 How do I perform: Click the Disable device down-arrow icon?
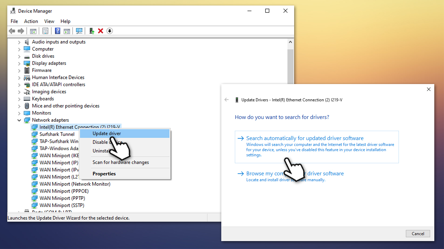coord(110,31)
